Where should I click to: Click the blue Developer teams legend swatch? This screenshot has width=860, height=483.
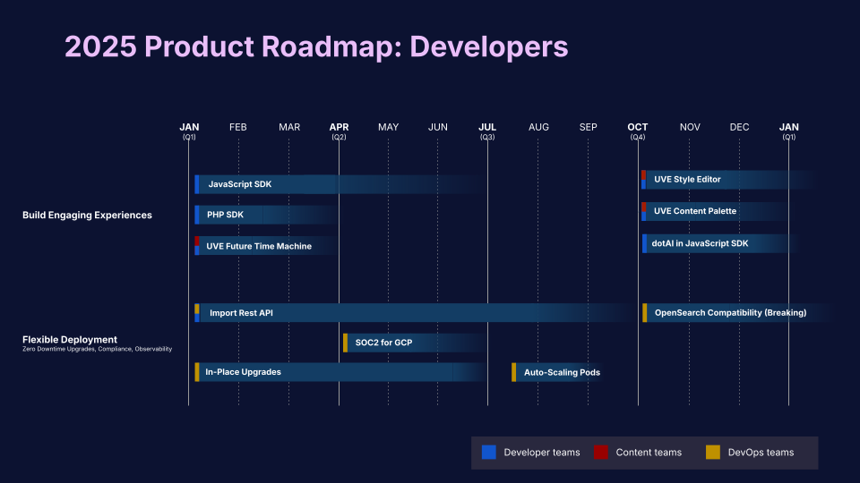[488, 453]
